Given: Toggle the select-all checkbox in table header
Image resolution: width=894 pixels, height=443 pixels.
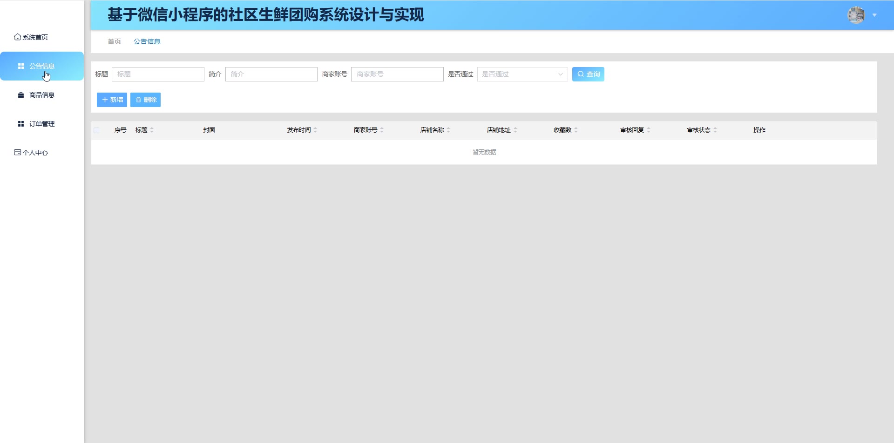Looking at the screenshot, I should (96, 130).
